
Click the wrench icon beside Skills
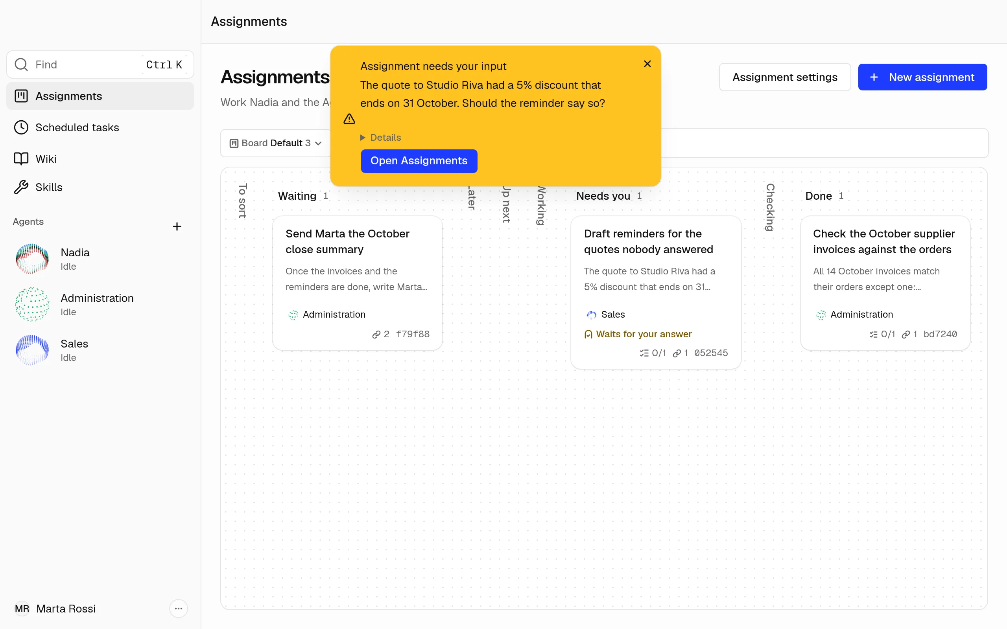[21, 187]
